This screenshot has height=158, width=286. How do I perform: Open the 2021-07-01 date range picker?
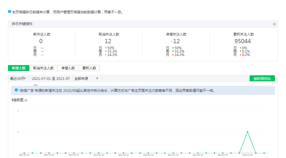coord(51,78)
